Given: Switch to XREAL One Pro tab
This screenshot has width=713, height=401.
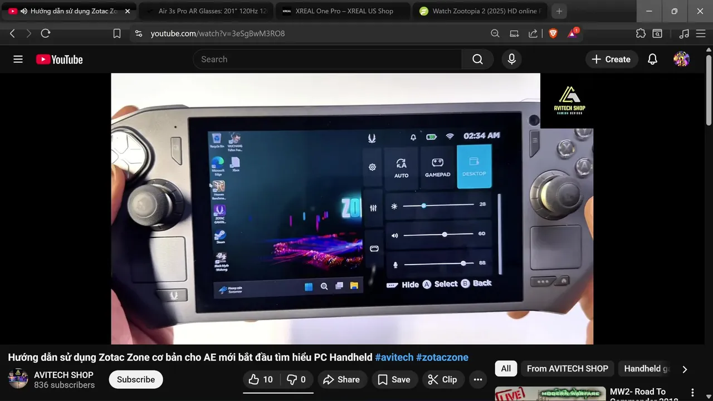Looking at the screenshot, I should pyautogui.click(x=343, y=11).
